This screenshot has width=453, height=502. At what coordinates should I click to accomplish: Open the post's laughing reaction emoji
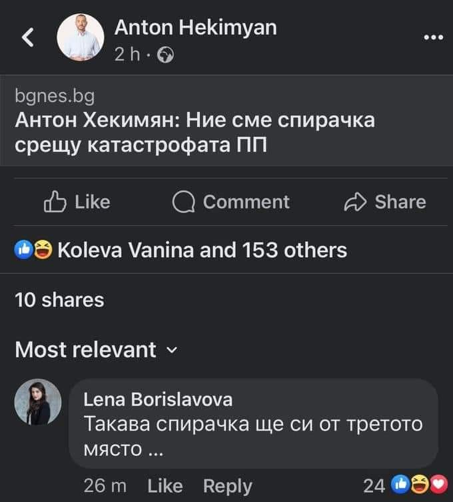(43, 250)
